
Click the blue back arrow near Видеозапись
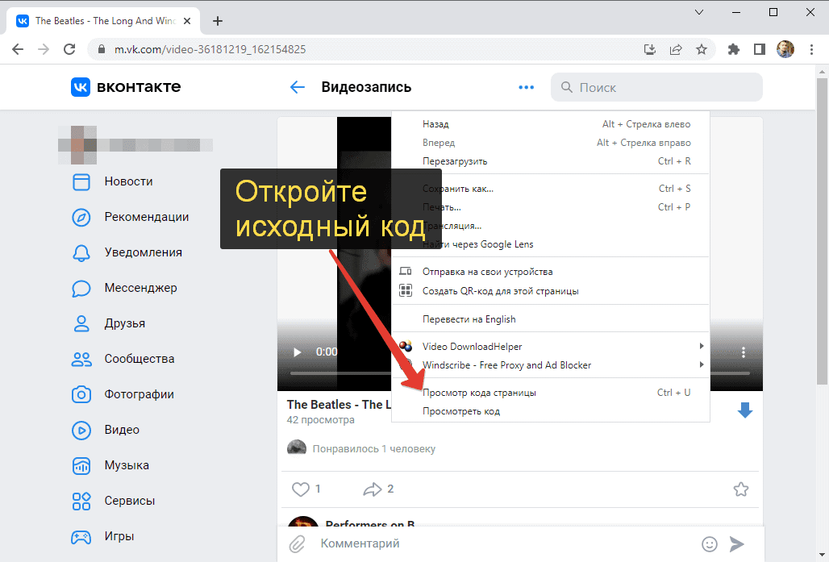(x=298, y=87)
